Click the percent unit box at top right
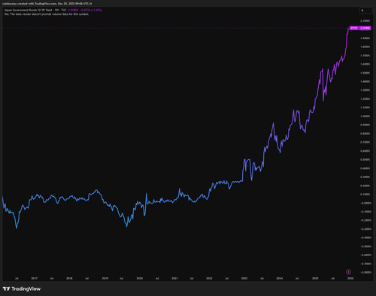Screen dimensions: 376x296 (366, 11)
